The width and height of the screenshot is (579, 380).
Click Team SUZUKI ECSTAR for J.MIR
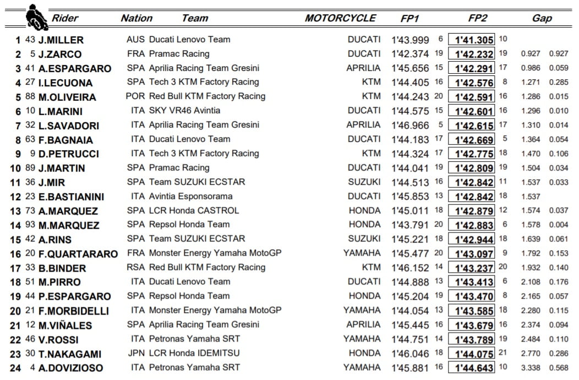[197, 182]
